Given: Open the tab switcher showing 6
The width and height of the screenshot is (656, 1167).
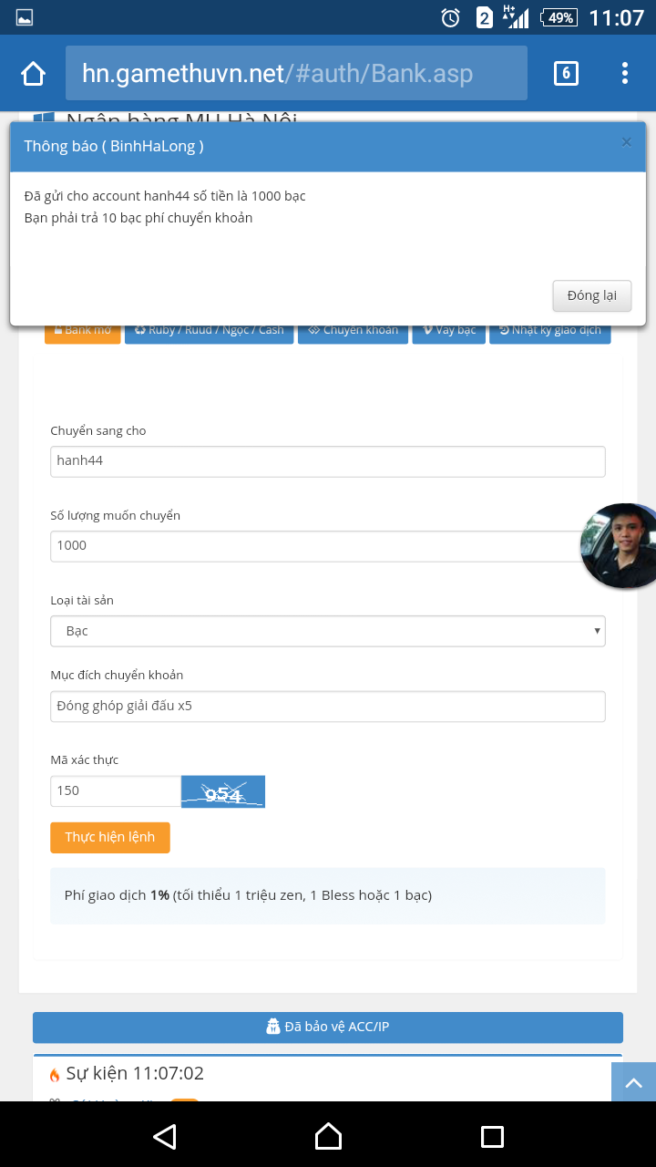Looking at the screenshot, I should point(566,74).
